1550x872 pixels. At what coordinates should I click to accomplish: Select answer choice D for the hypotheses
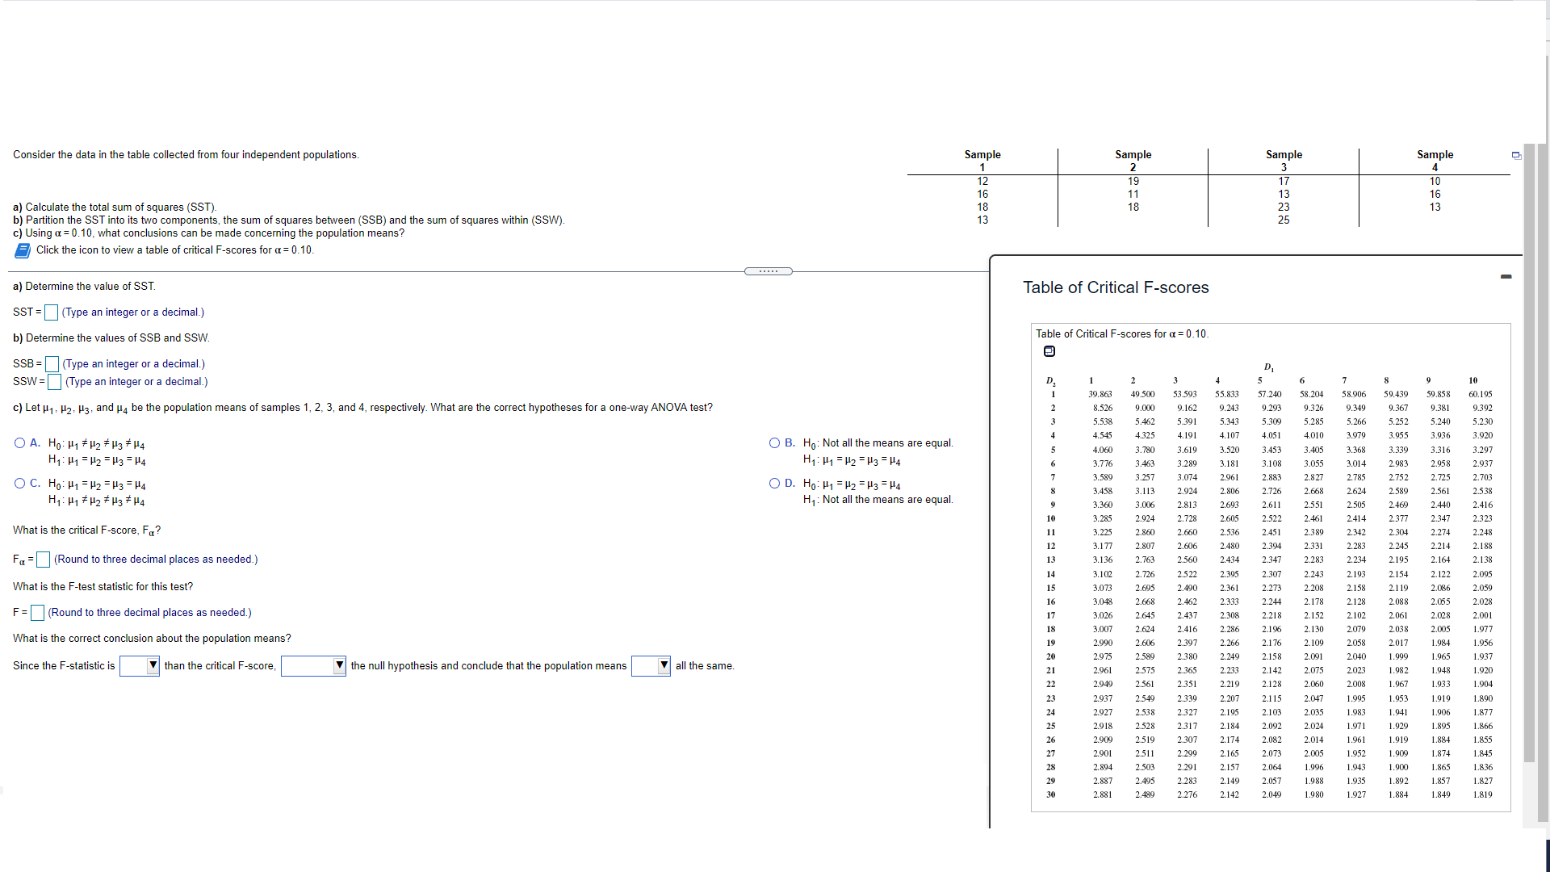click(x=774, y=484)
